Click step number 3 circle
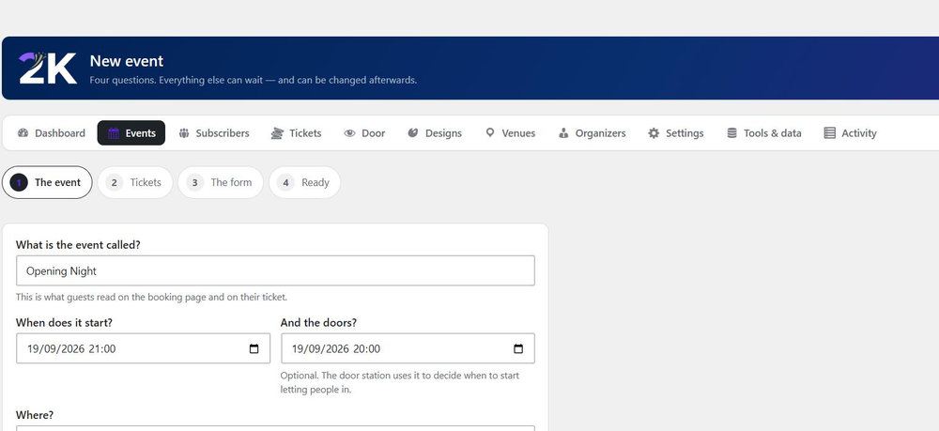This screenshot has width=939, height=431. (194, 182)
